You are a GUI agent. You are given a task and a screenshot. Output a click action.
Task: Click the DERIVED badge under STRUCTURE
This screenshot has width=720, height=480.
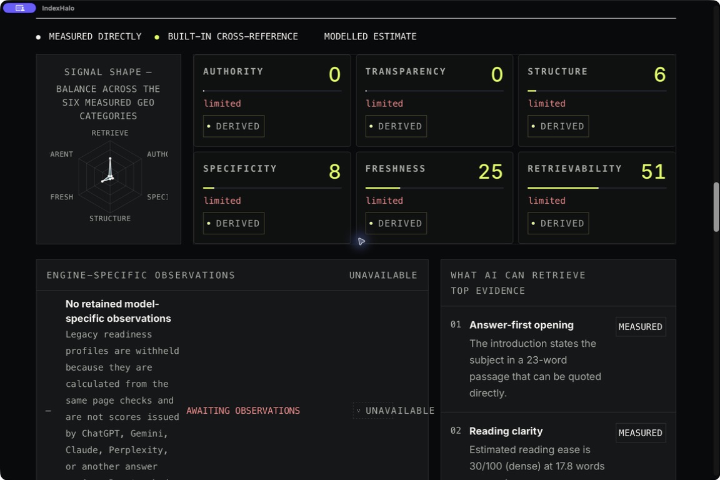click(x=558, y=126)
